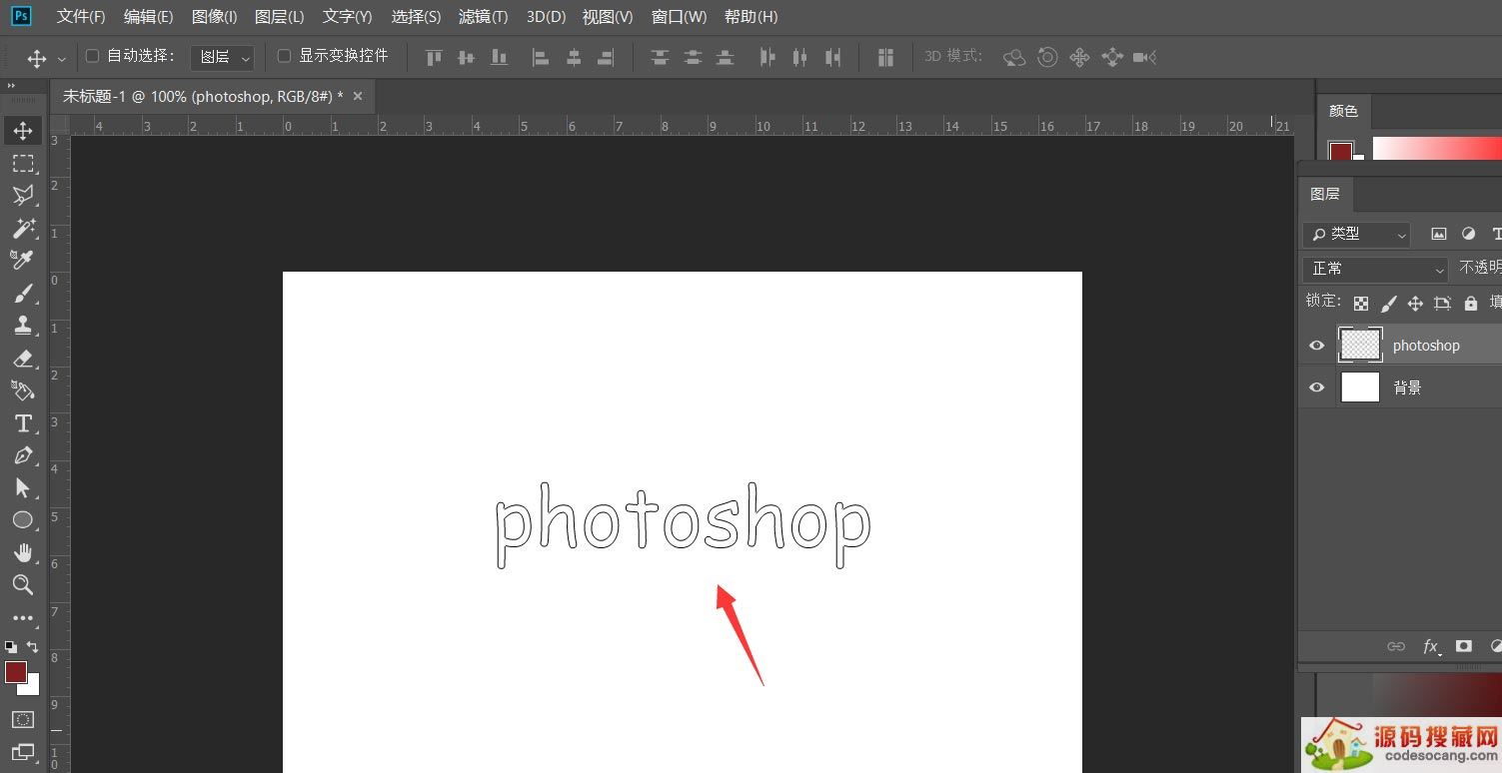The image size is (1502, 773).
Task: Select the Eraser tool
Action: (x=23, y=358)
